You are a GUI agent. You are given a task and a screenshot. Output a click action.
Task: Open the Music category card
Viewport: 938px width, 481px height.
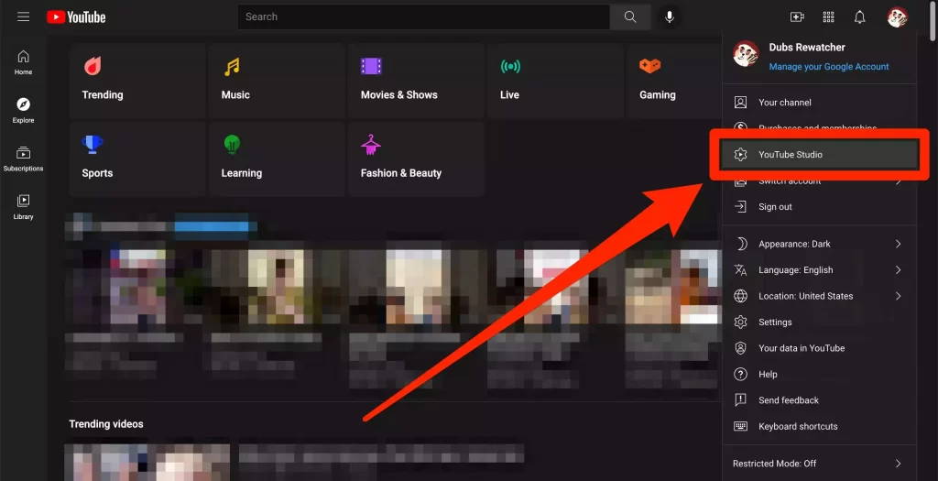(x=277, y=81)
